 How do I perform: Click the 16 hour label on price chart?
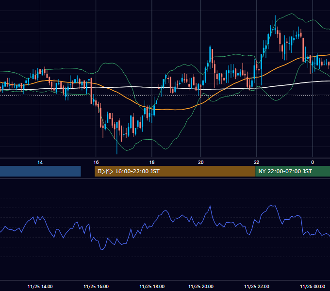pyautogui.click(x=96, y=162)
